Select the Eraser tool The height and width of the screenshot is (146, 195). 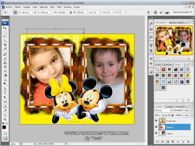coord(5,71)
